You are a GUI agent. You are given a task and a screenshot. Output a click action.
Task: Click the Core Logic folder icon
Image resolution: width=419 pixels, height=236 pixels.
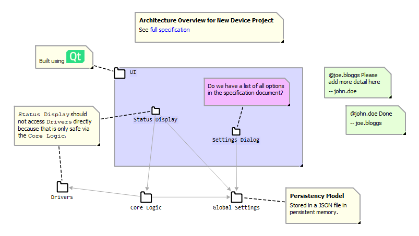146,197
